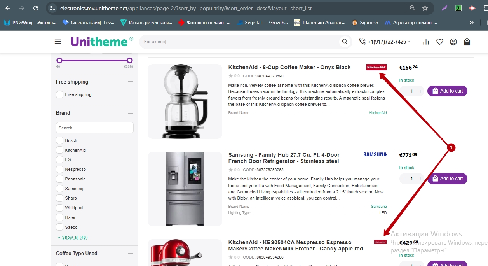488x266 pixels.
Task: Open Samsung Family Hub refrigerator product title
Action: (x=284, y=158)
